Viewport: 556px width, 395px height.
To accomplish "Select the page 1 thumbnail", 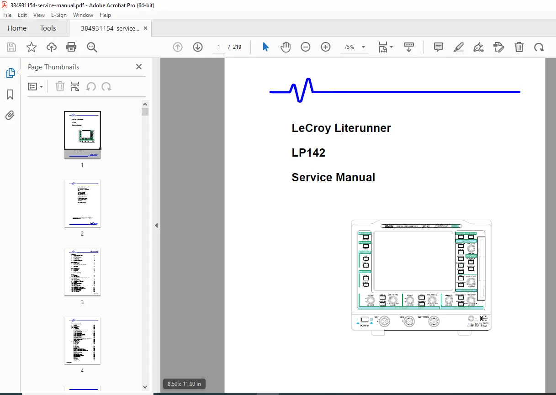I will click(82, 135).
